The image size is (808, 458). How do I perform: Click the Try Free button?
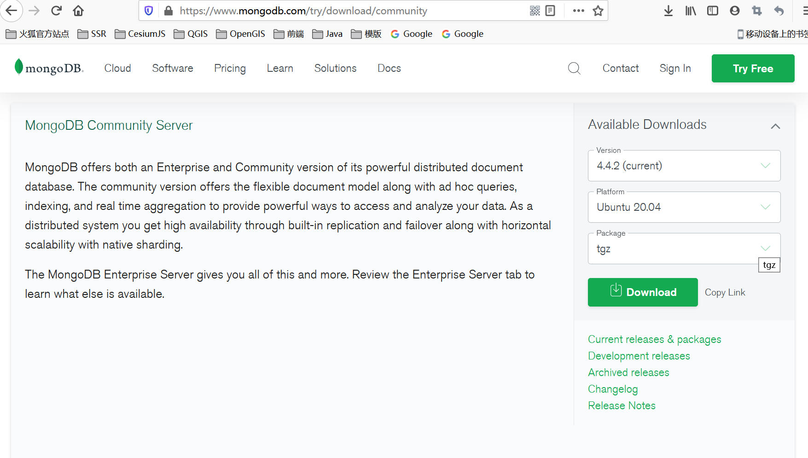tap(753, 69)
